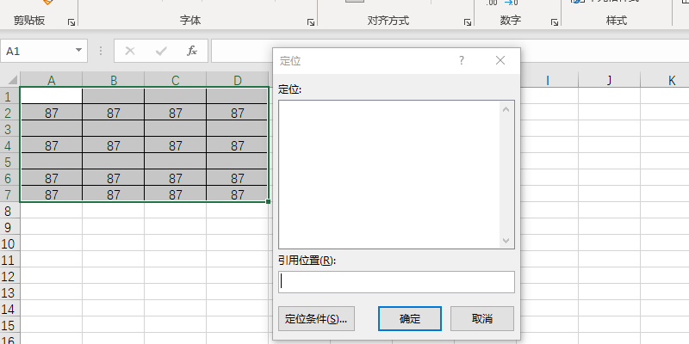Click the formula bar cancel X icon

tap(130, 51)
